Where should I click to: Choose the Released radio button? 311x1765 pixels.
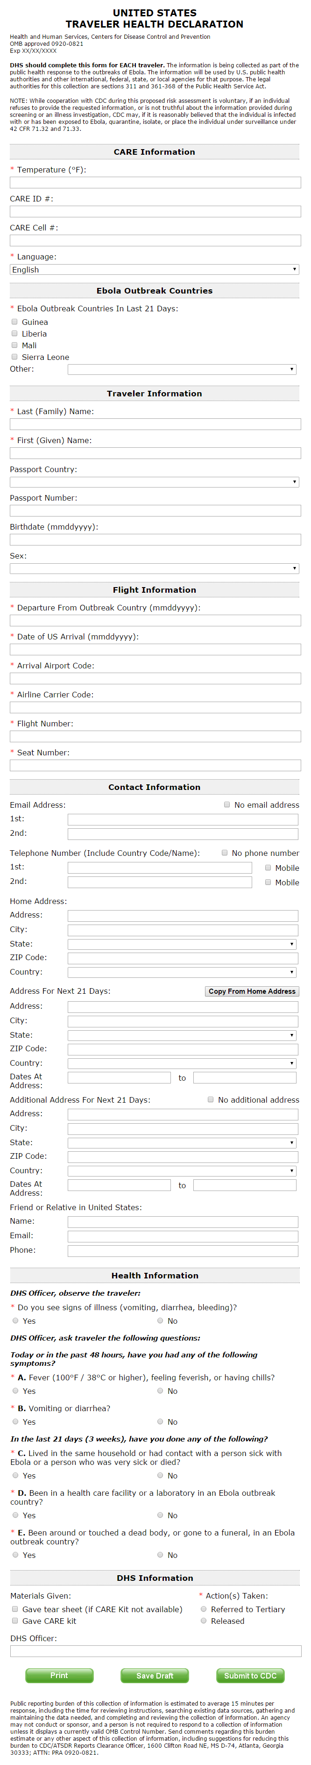click(204, 1621)
